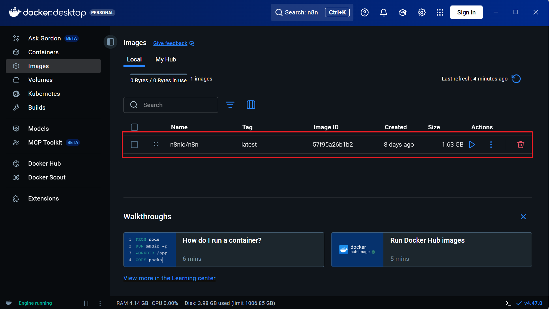549x309 pixels.
Task: Open Docker Desktop settings gear
Action: 421,12
